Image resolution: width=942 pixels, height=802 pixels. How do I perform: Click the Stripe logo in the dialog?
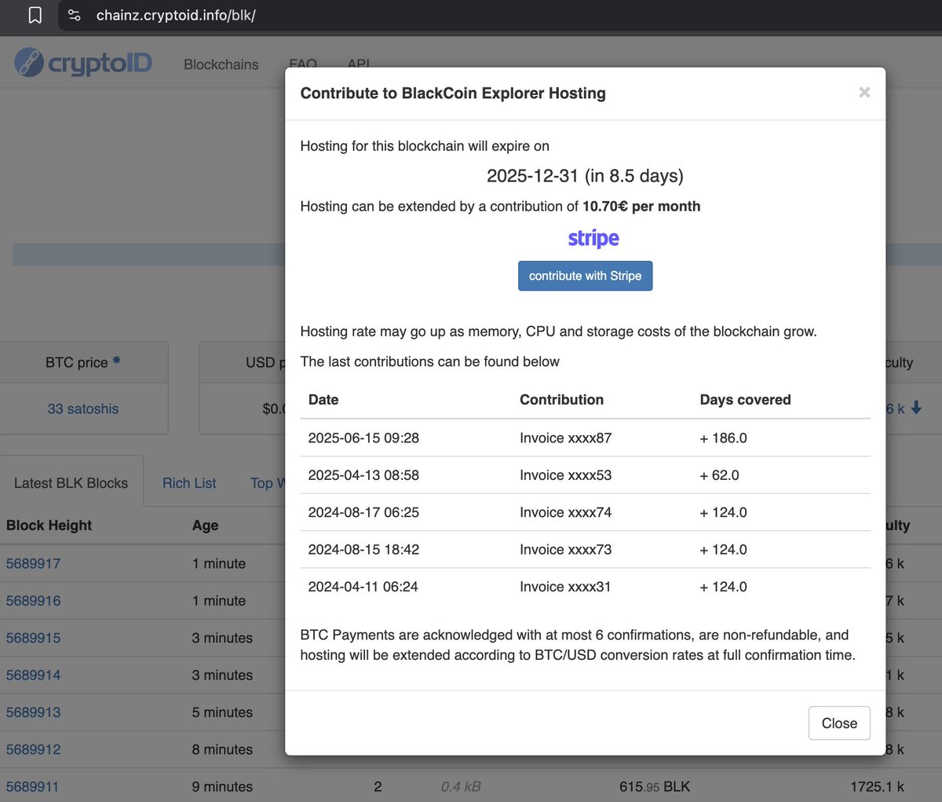(593, 237)
